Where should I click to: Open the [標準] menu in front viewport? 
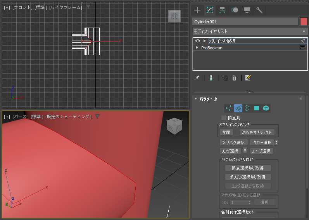click(x=41, y=7)
